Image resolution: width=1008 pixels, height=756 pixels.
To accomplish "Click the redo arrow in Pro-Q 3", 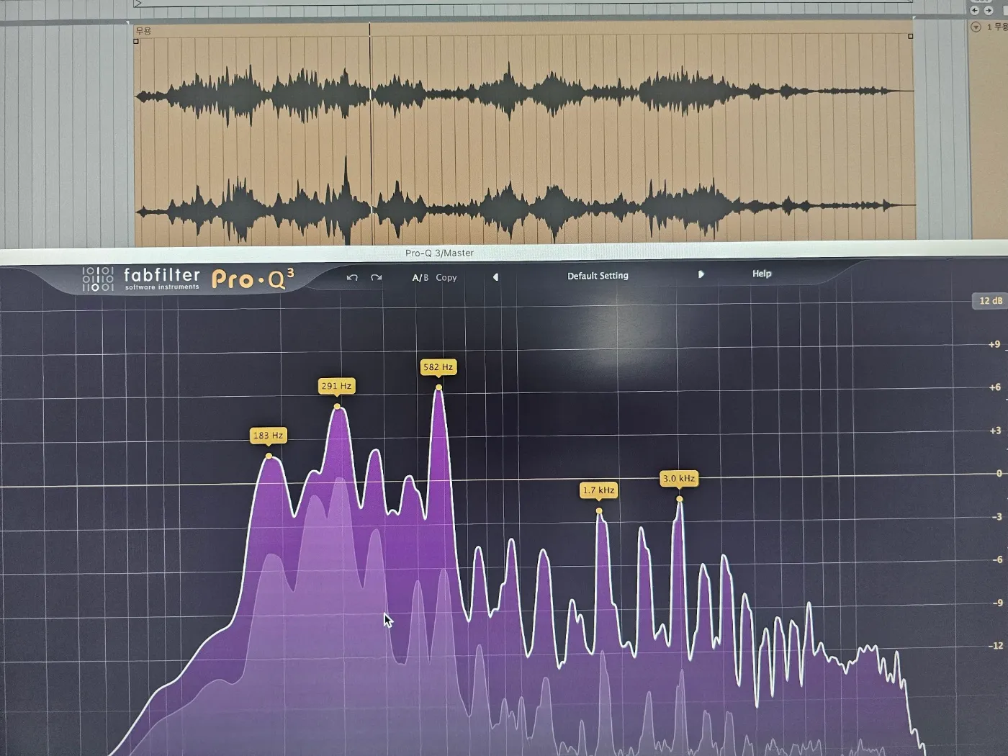I will pyautogui.click(x=376, y=278).
